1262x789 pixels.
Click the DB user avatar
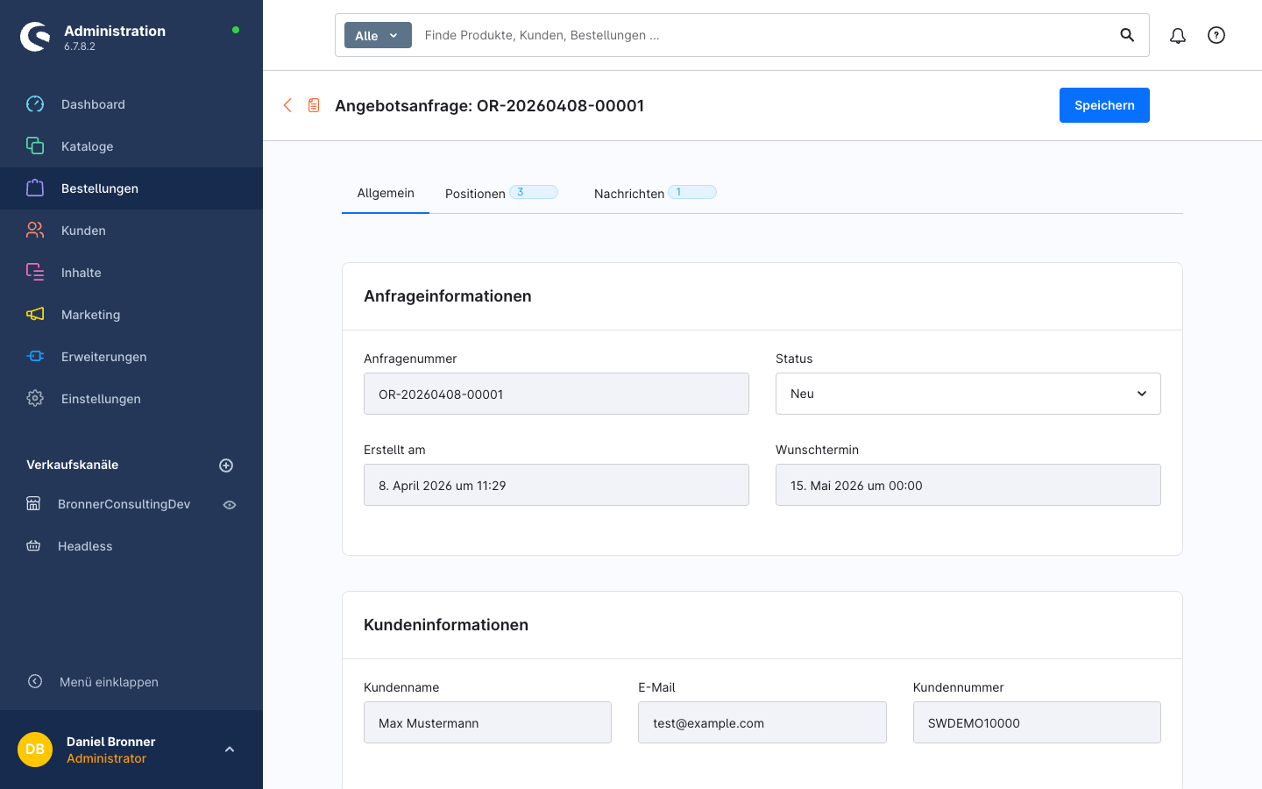tap(35, 750)
